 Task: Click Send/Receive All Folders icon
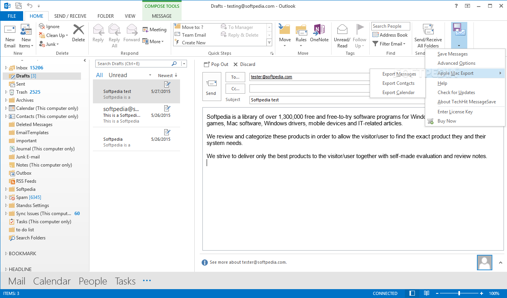[x=428, y=30]
